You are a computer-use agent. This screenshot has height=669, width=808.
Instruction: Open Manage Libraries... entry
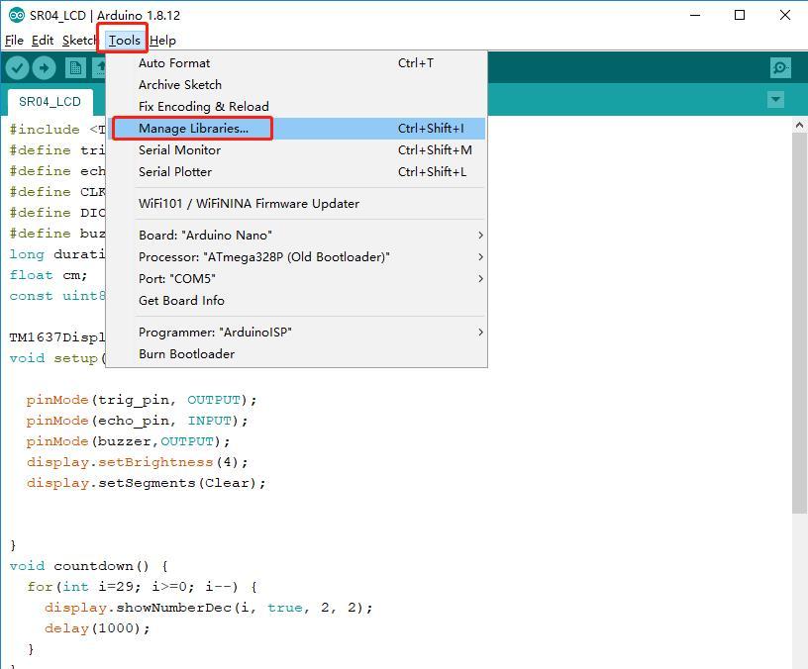coord(296,129)
